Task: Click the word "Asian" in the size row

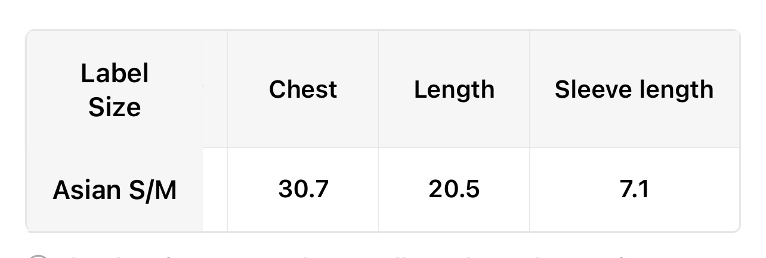Action: [87, 190]
